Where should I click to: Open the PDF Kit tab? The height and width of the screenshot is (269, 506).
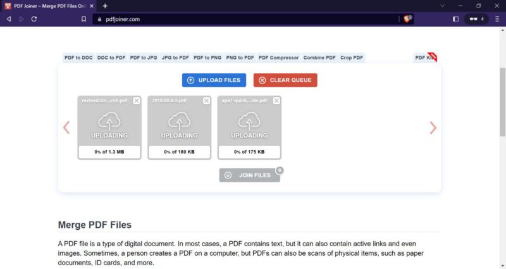coord(425,58)
